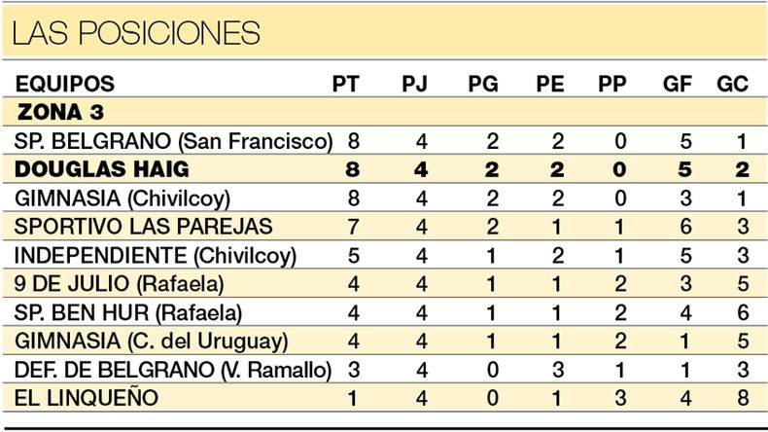Click SP. BELGRANO (San Francisco) team name
The width and height of the screenshot is (768, 432).
pos(174,141)
